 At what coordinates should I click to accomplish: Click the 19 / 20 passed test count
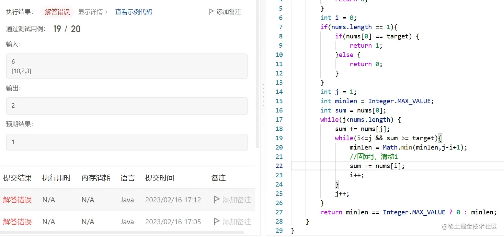[67, 29]
